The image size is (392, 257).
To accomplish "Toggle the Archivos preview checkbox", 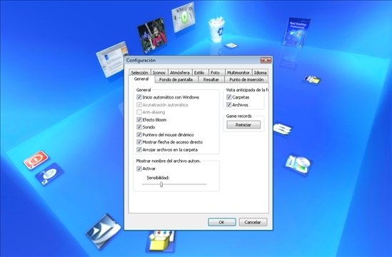I will pyautogui.click(x=228, y=104).
